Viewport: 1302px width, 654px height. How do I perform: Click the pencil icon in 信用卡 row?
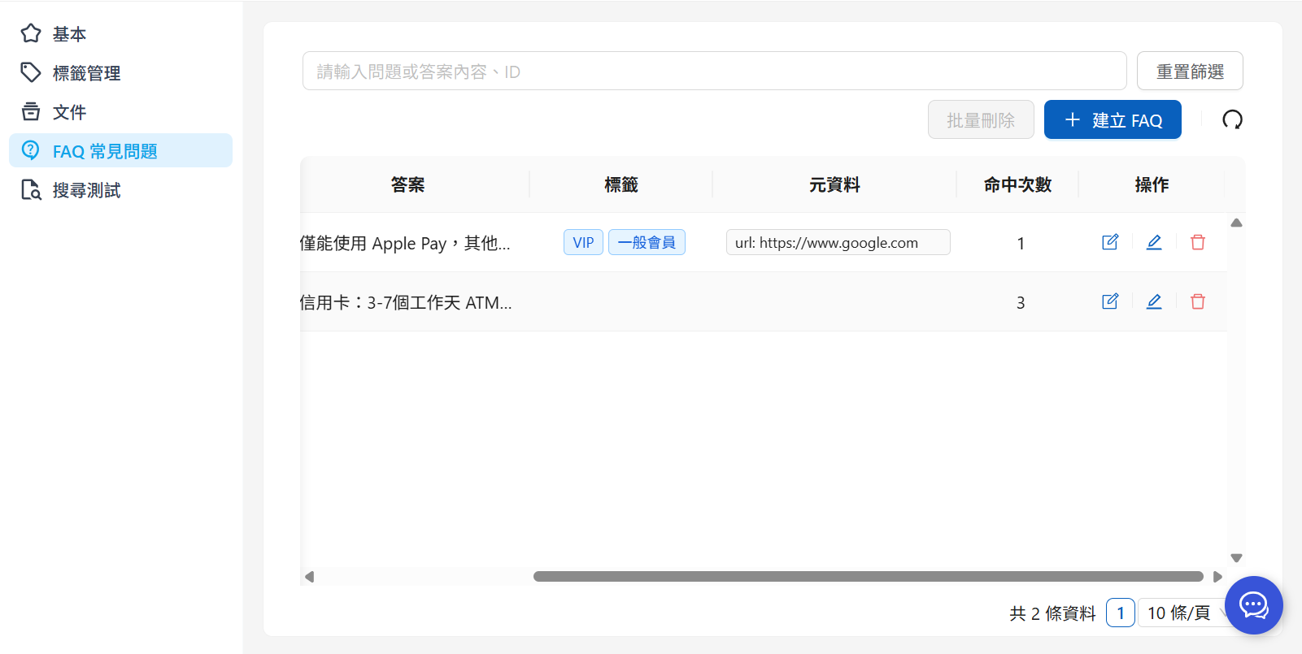click(1153, 301)
